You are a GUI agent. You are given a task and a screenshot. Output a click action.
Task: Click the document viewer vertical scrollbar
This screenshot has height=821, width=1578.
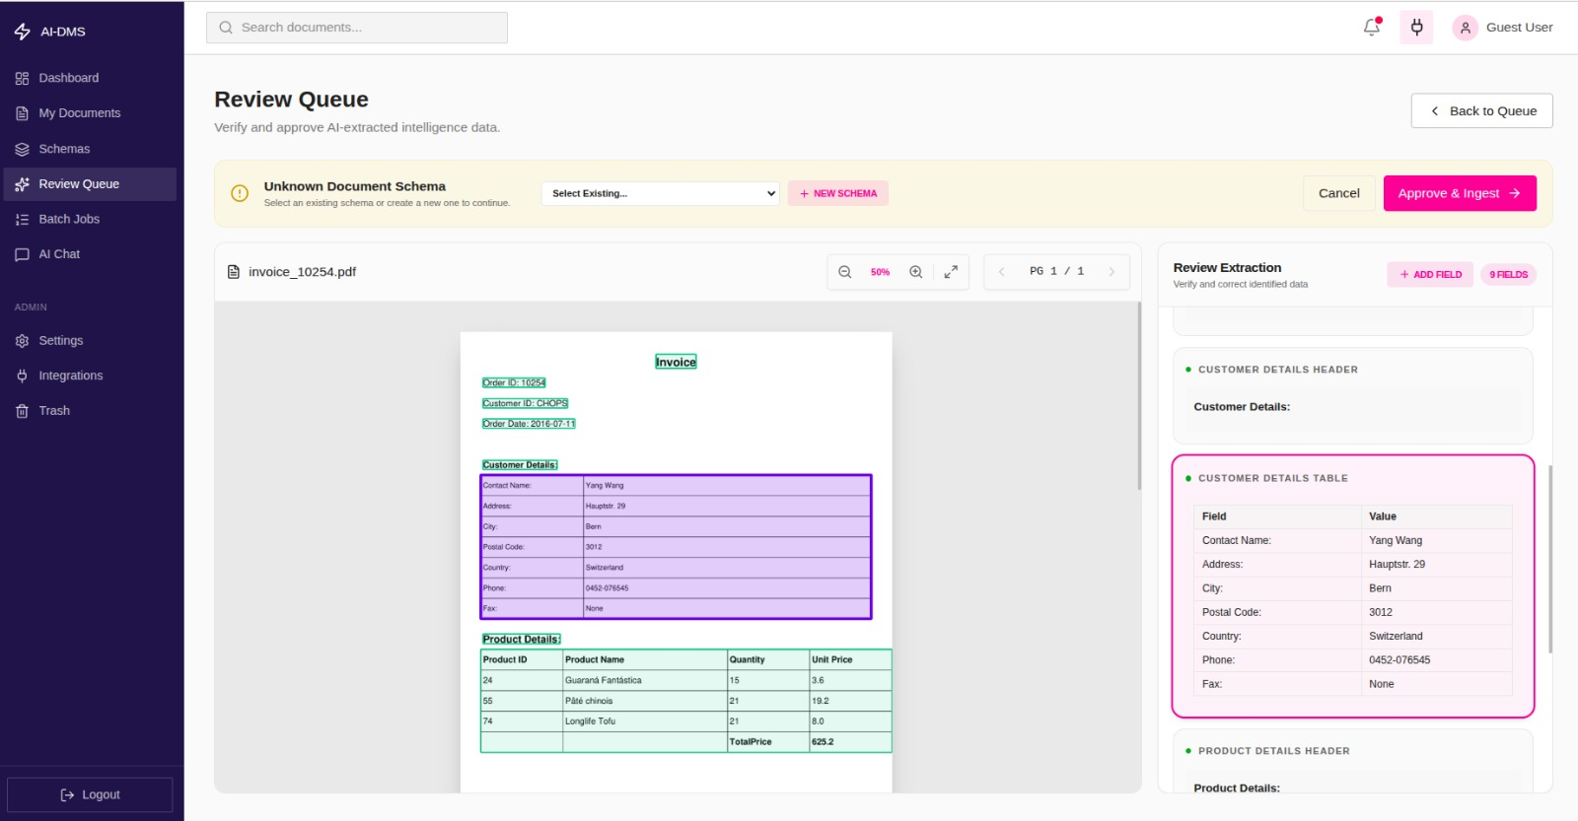point(1139,396)
